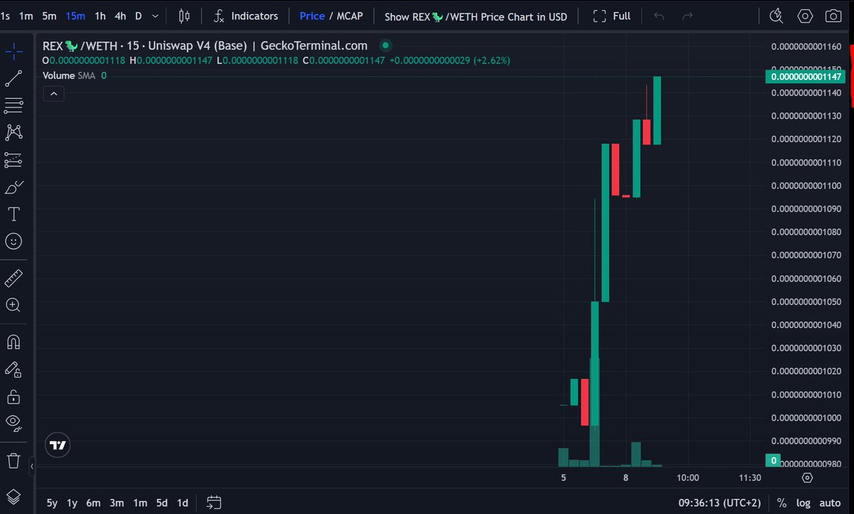Image resolution: width=854 pixels, height=514 pixels.
Task: Open the quick search icon
Action: pyautogui.click(x=776, y=16)
